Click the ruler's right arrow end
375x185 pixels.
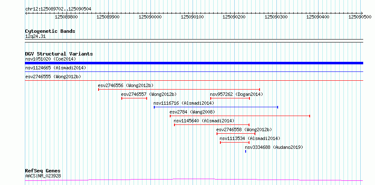click(x=362, y=13)
